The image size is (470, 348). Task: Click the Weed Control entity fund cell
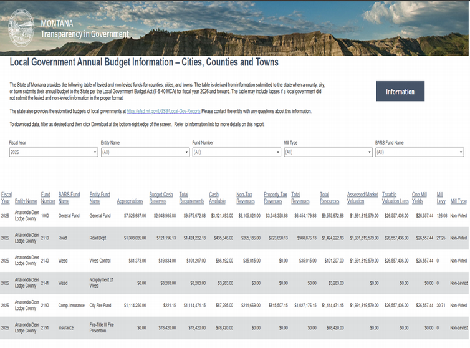coord(100,261)
